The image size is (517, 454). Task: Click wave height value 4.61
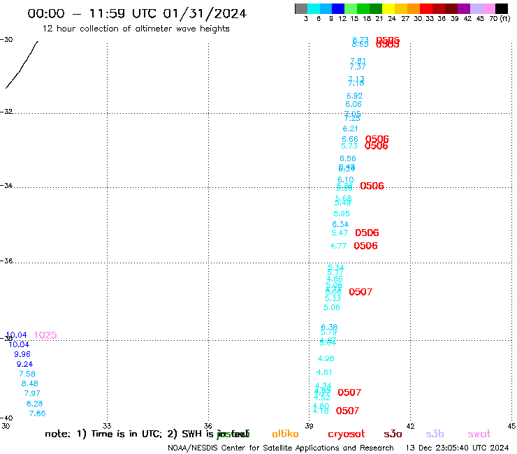pyautogui.click(x=324, y=372)
